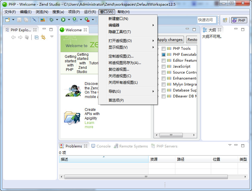The image size is (252, 191).
Task: Click the Apply changes button
Action: click(170, 40)
